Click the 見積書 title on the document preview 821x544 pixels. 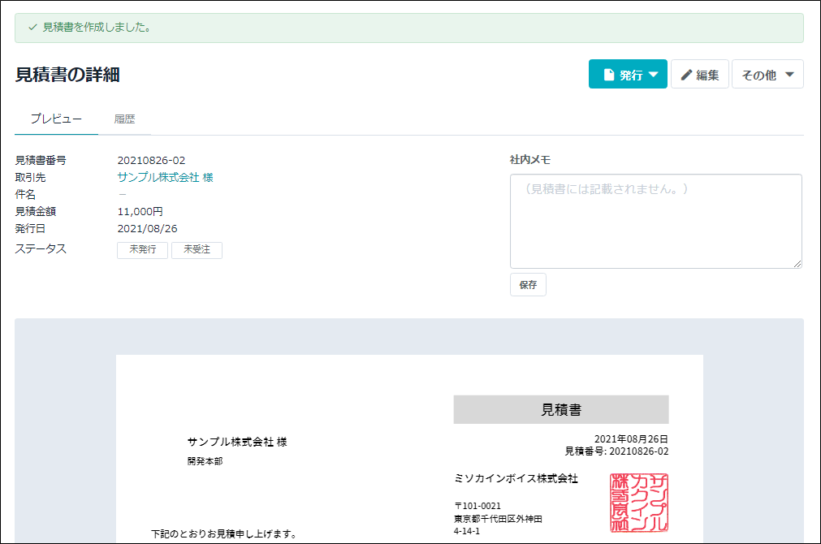(x=560, y=409)
